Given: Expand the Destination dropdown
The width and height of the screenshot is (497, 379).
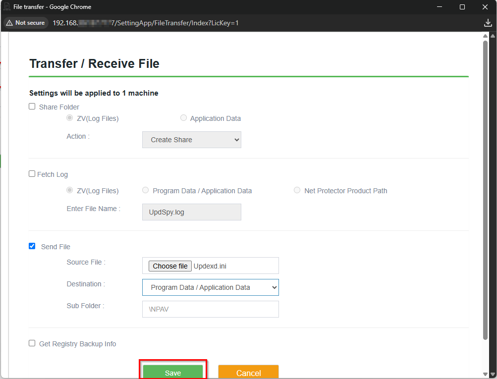Looking at the screenshot, I should pyautogui.click(x=210, y=287).
